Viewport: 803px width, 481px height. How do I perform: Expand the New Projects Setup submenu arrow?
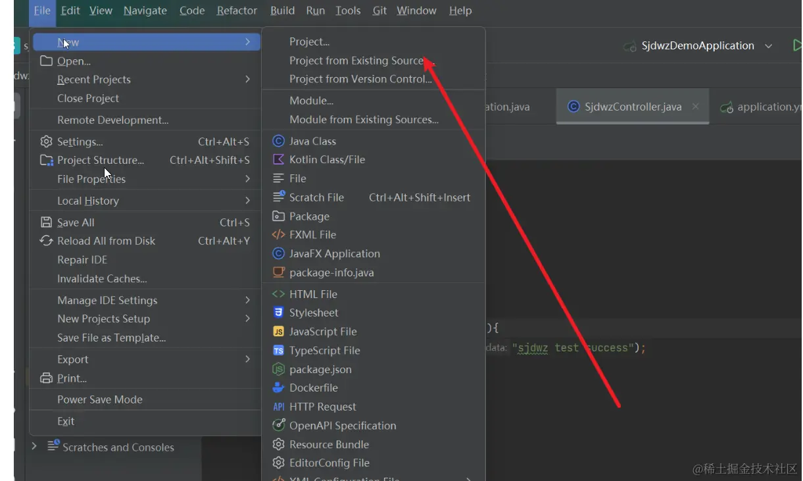click(x=247, y=318)
